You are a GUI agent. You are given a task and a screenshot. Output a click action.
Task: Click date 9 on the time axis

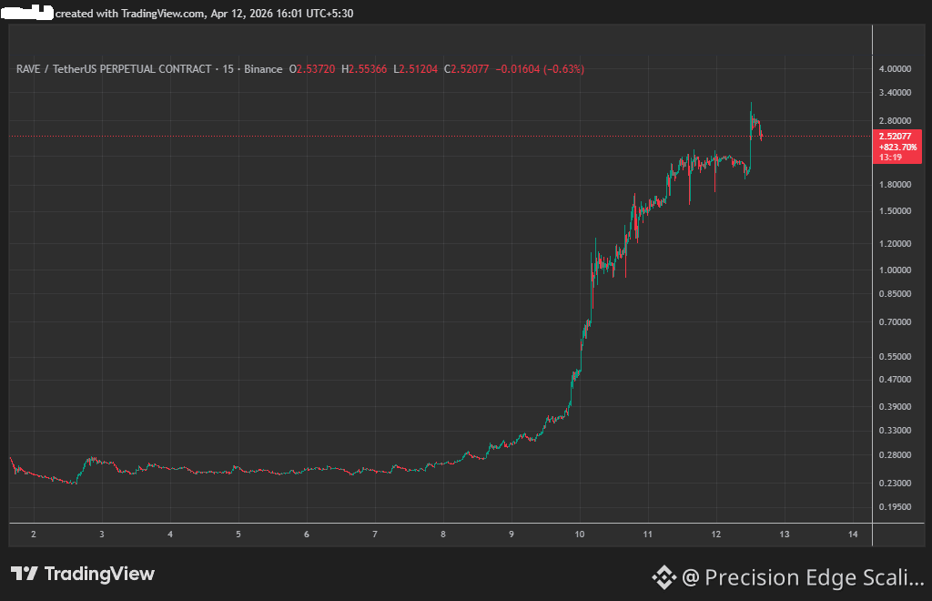pyautogui.click(x=512, y=535)
